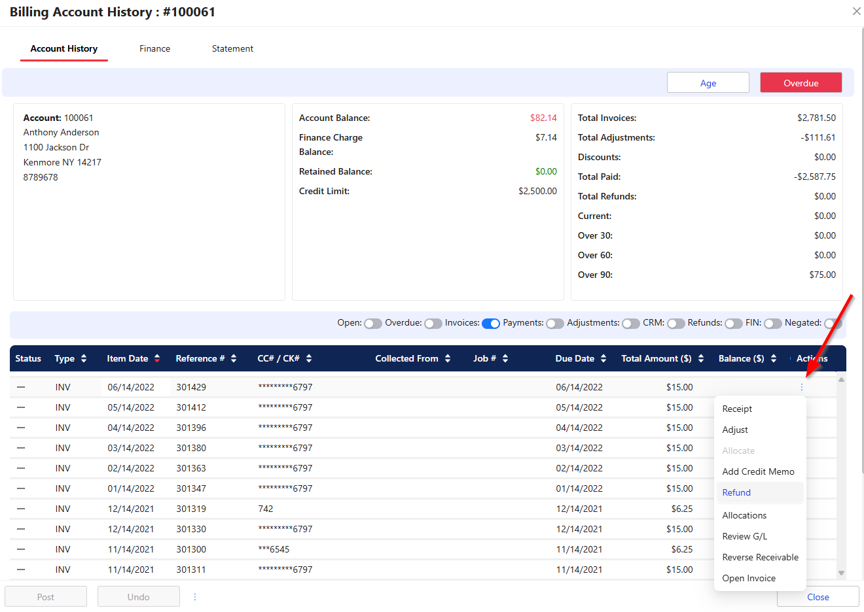Image resolution: width=864 pixels, height=612 pixels.
Task: Open more options beside the Undo button
Action: click(194, 597)
